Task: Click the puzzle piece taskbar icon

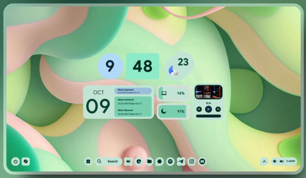Action: (160, 161)
